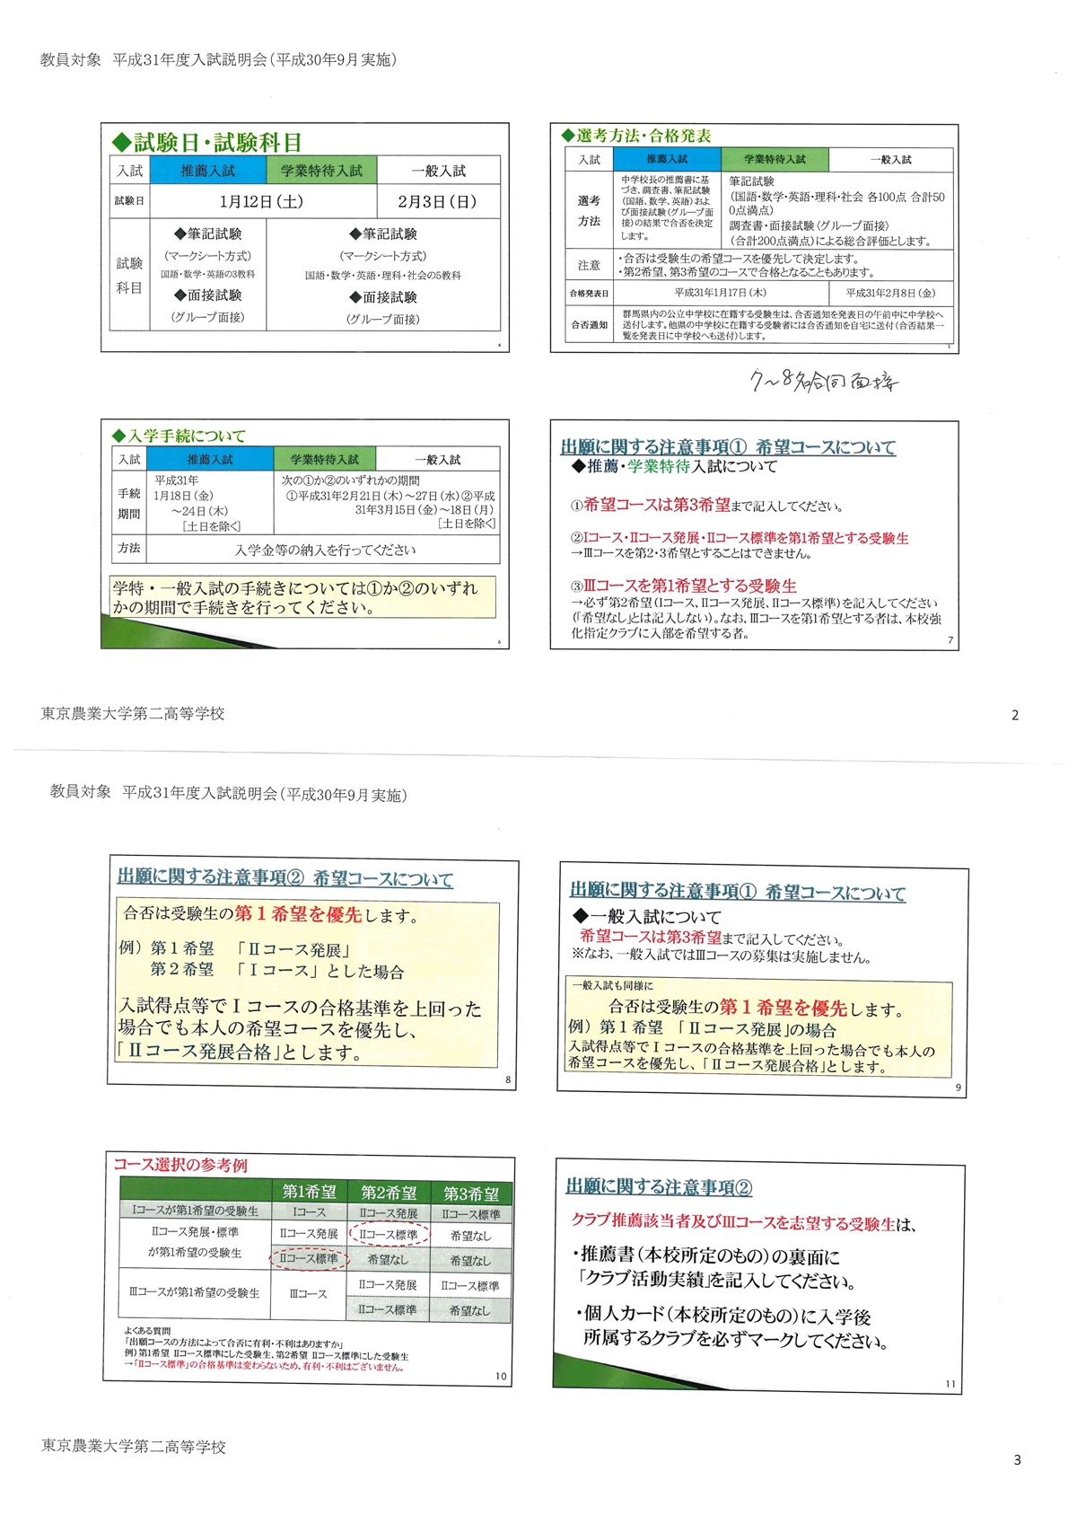Click the red title コース選択の参考例
The width and height of the screenshot is (1077, 1524).
coord(180,1165)
